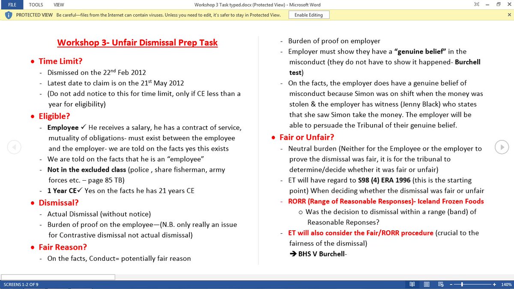Switch to Read Mode view icon
The height and width of the screenshot is (289, 514).
tap(412, 284)
